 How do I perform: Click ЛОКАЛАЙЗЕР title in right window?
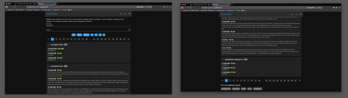pos(226,14)
